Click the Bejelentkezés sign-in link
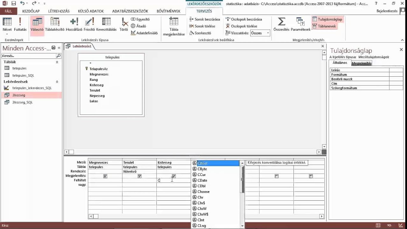The height and width of the screenshot is (229, 407). coord(387,11)
